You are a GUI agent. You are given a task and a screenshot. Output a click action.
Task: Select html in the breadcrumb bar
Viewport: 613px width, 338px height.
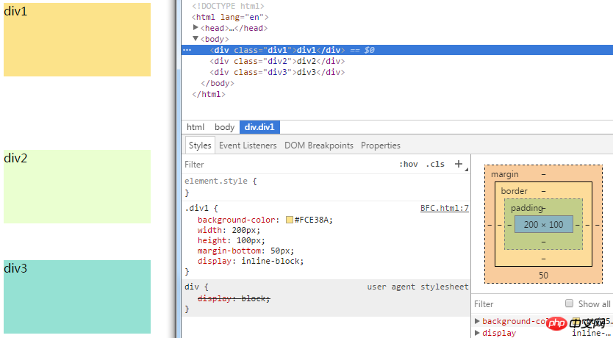coord(196,127)
